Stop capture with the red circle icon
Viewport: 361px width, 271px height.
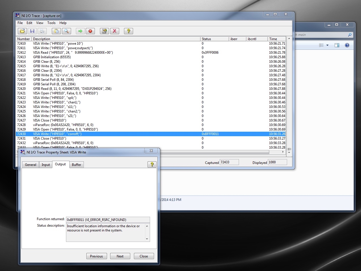click(x=90, y=31)
